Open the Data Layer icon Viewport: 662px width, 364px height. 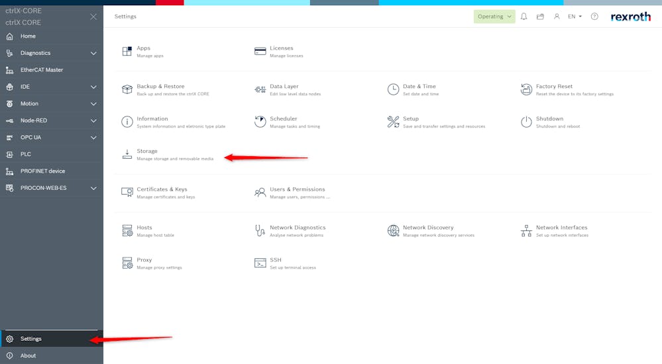pyautogui.click(x=260, y=89)
